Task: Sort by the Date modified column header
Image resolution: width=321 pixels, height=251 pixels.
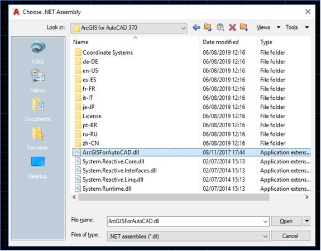Action: pos(221,42)
